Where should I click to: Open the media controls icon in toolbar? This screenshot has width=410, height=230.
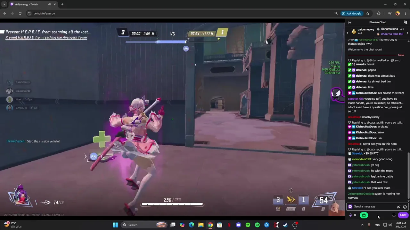coord(390,13)
